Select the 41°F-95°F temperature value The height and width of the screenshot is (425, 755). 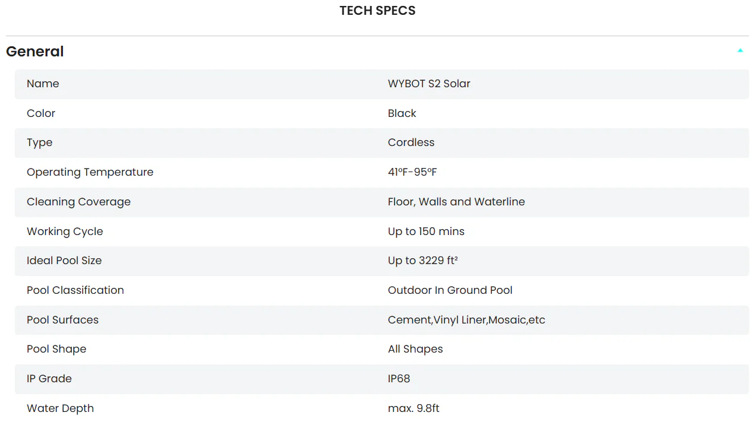(x=412, y=172)
